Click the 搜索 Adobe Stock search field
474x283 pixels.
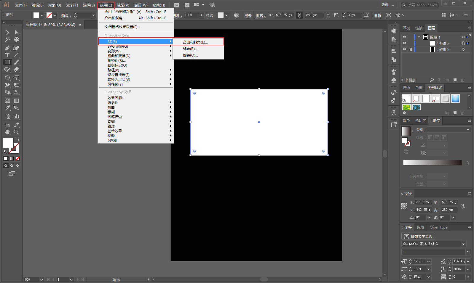click(x=420, y=5)
